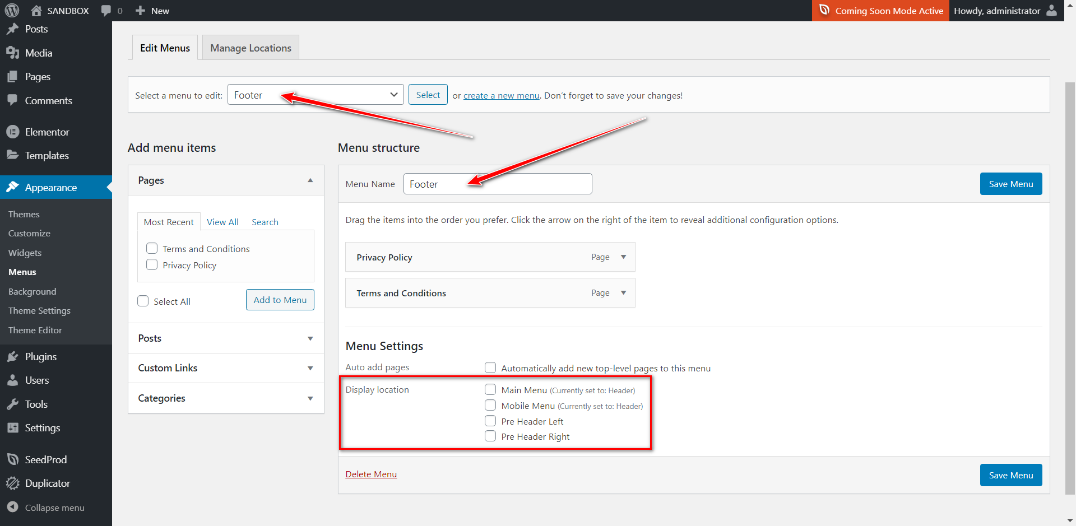Open the Search pages tab
Image resolution: width=1076 pixels, height=526 pixels.
265,222
